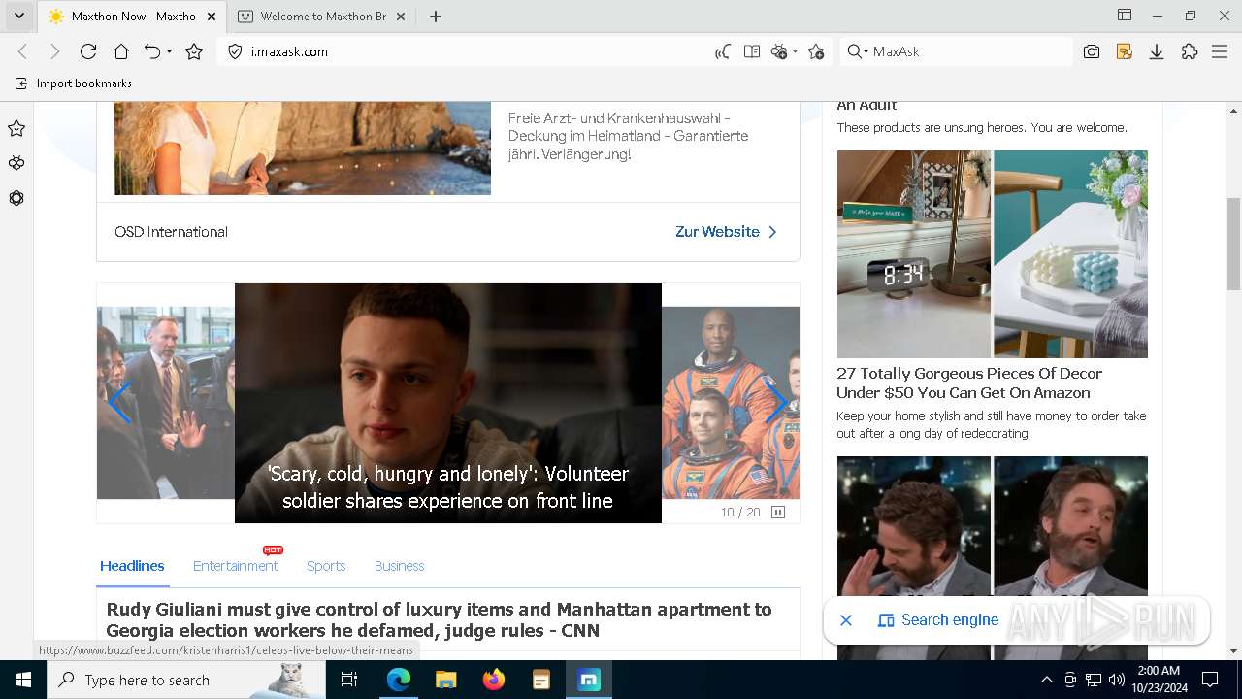This screenshot has width=1242, height=699.
Task: View site security shield info
Action: (x=234, y=51)
